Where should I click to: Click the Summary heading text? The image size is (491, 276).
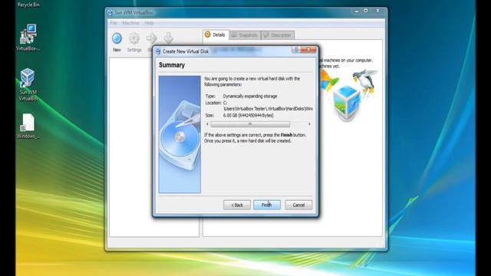tap(172, 65)
